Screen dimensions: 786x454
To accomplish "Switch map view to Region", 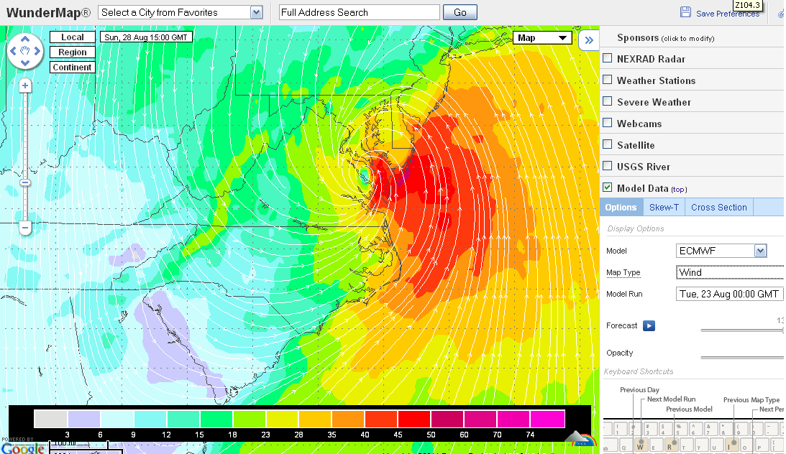I will tap(72, 52).
